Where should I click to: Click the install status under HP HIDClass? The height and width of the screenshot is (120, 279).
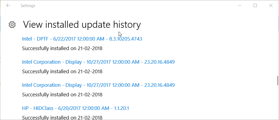click(62, 118)
